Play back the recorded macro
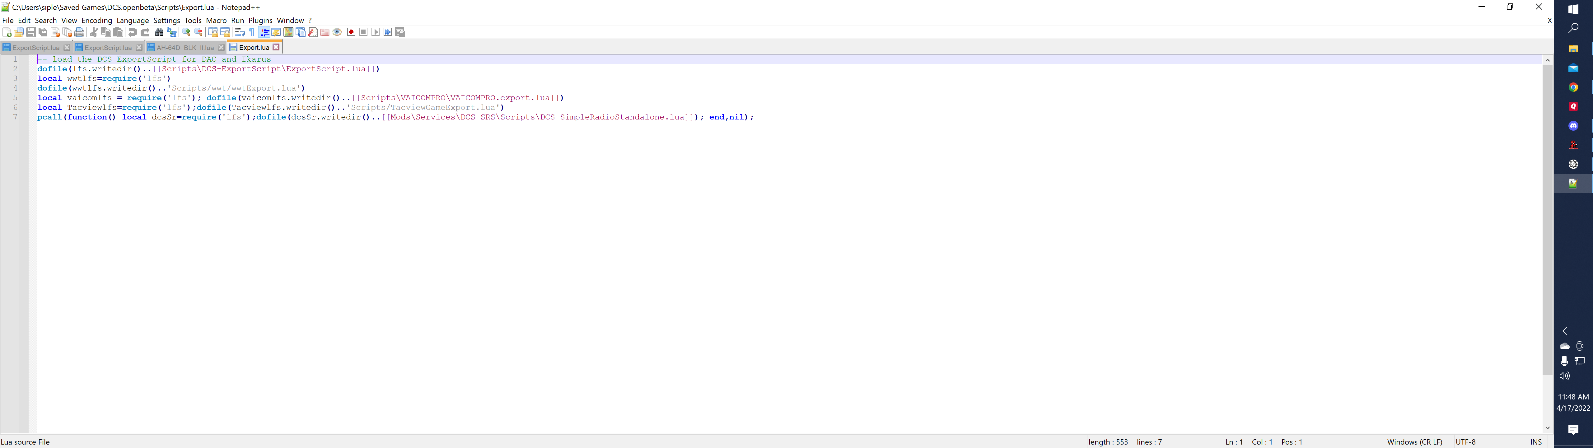1593x448 pixels. [375, 32]
